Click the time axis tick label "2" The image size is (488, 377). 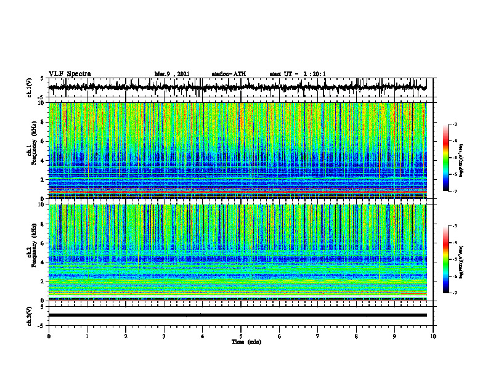tap(126, 336)
